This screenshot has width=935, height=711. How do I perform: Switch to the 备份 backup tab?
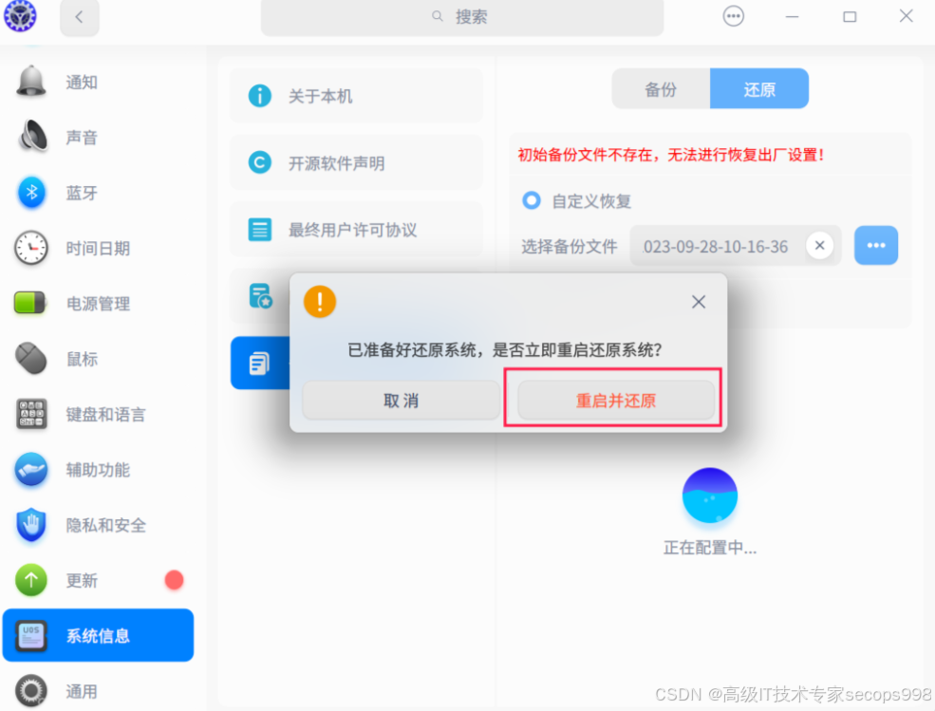[660, 87]
